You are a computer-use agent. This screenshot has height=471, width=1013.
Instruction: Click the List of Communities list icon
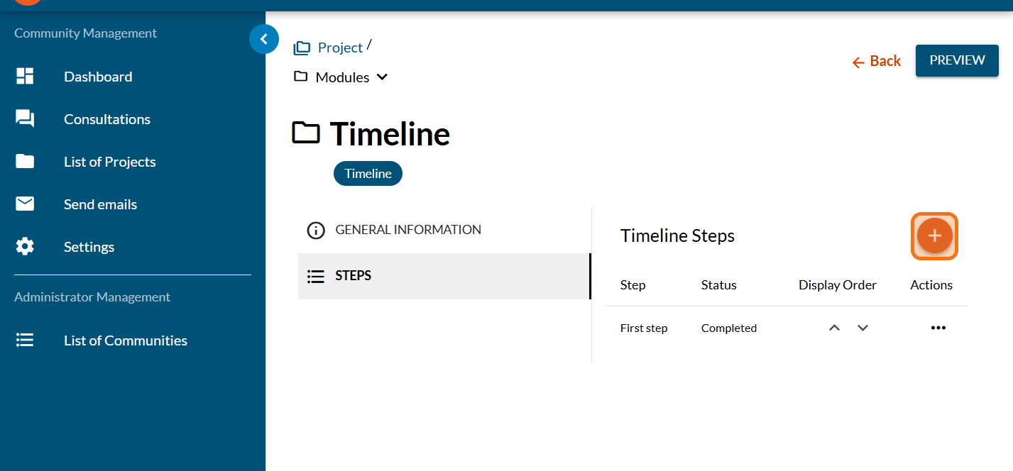[25, 340]
